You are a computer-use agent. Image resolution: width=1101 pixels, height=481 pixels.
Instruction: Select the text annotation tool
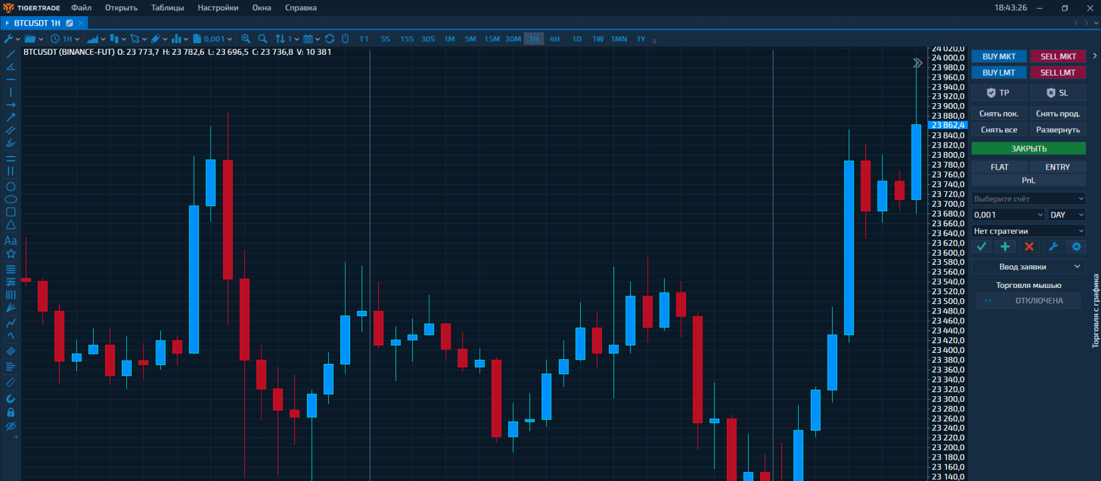coord(10,240)
